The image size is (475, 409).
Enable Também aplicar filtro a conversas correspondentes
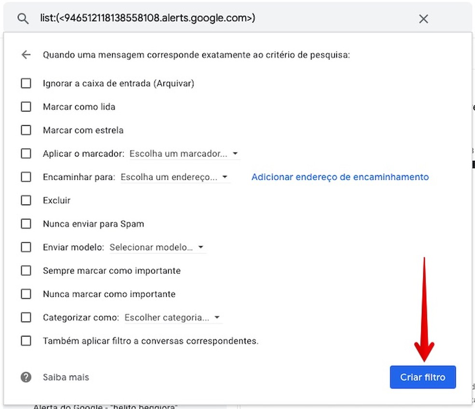(x=26, y=341)
